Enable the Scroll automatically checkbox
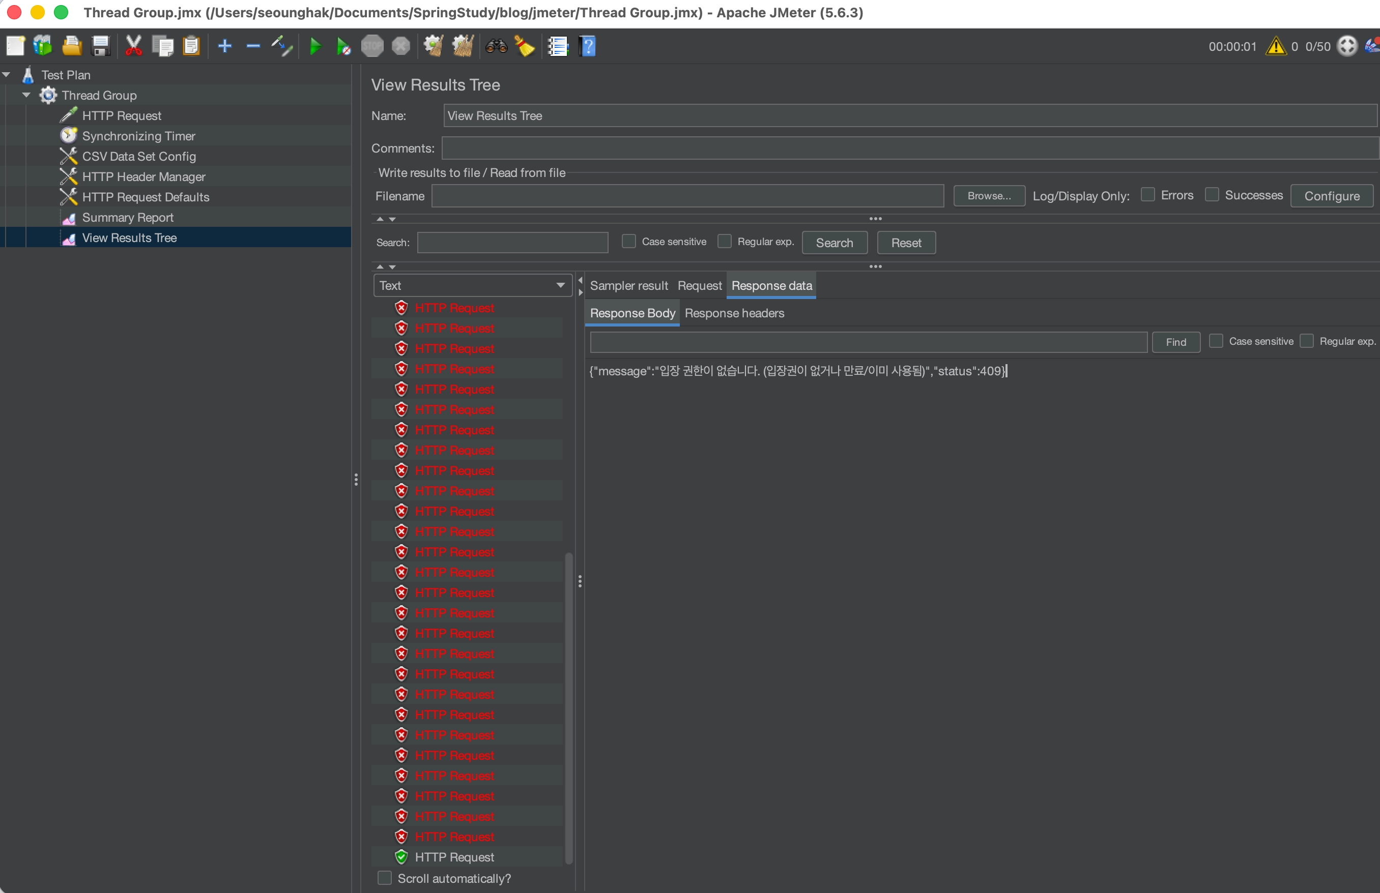1380x893 pixels. [384, 878]
